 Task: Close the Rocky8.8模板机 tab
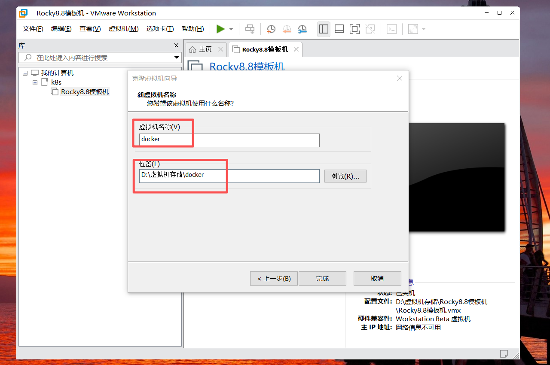coord(296,49)
